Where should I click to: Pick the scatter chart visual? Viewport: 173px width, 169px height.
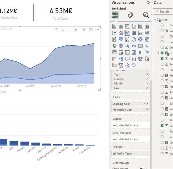tap(127, 39)
